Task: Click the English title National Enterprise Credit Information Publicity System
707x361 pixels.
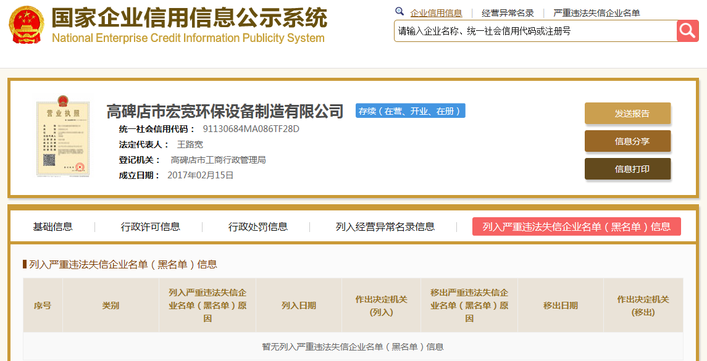Action: pos(188,38)
